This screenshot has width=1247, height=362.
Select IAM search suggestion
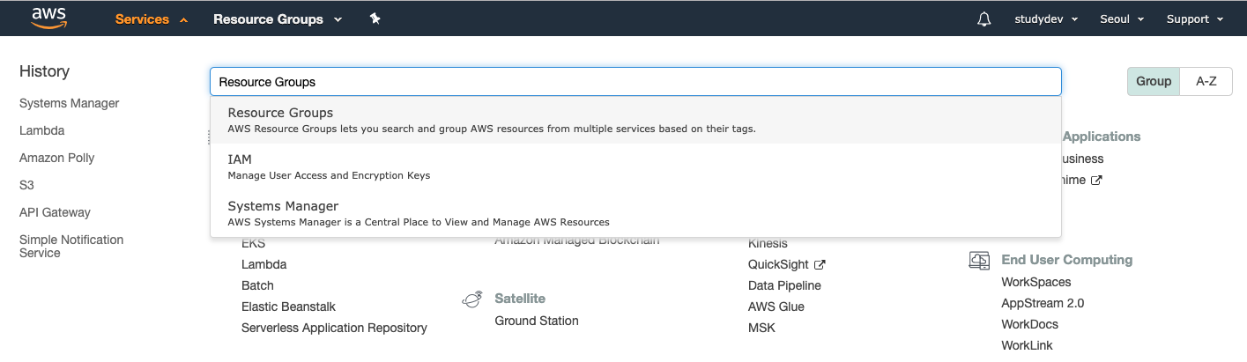coord(635,166)
